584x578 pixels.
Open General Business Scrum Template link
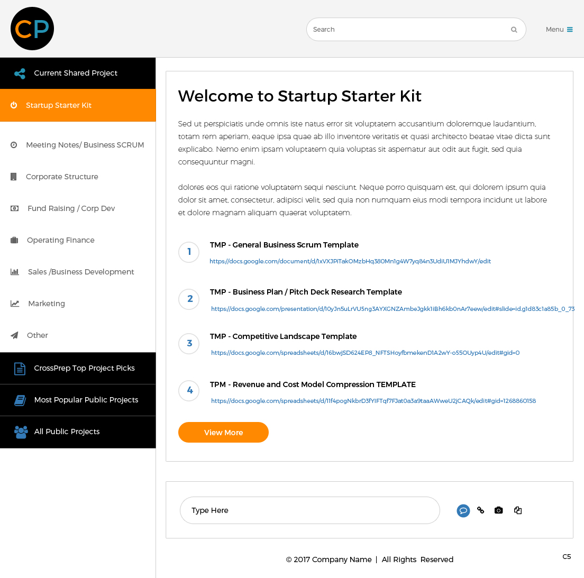(350, 261)
